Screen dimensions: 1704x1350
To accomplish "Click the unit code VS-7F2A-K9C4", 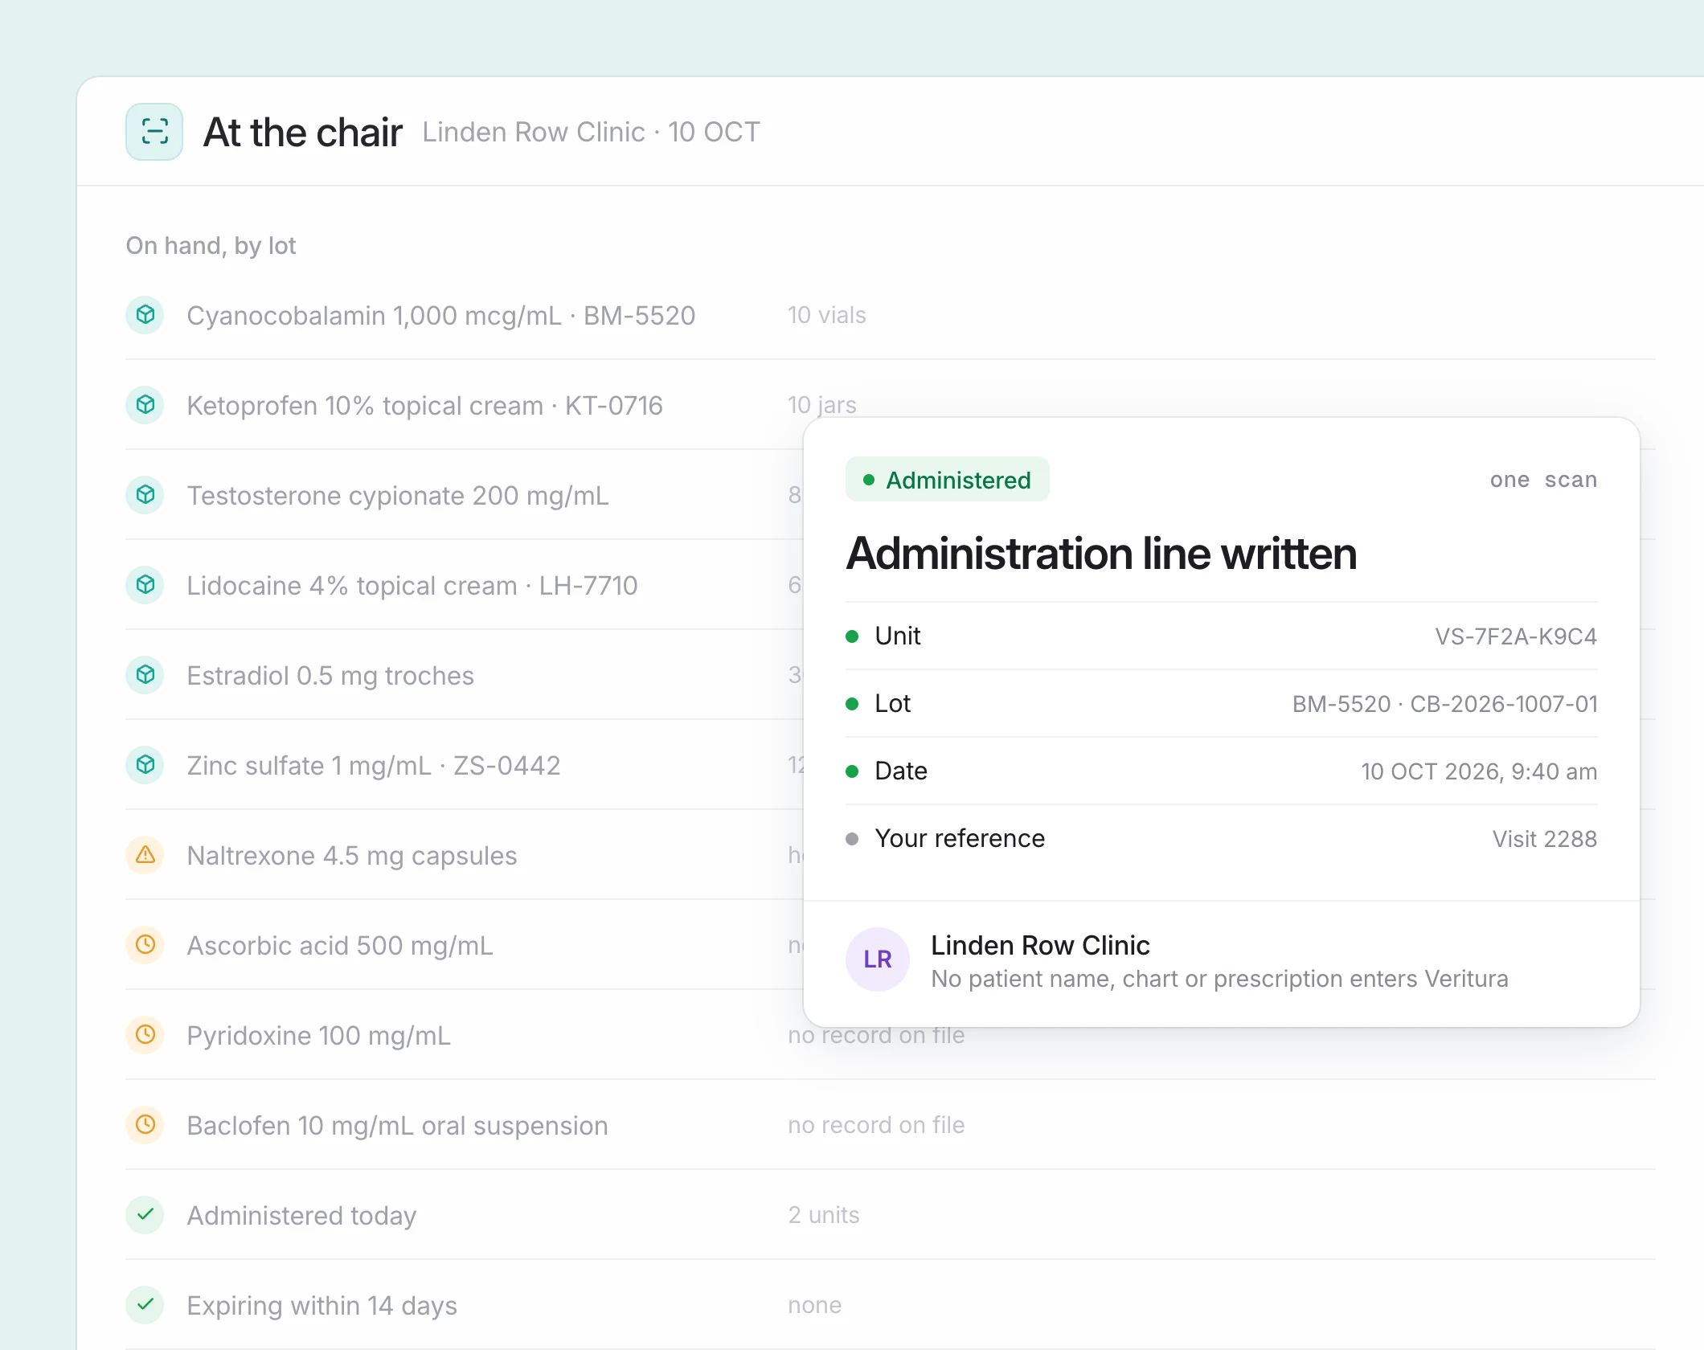I will (x=1516, y=636).
